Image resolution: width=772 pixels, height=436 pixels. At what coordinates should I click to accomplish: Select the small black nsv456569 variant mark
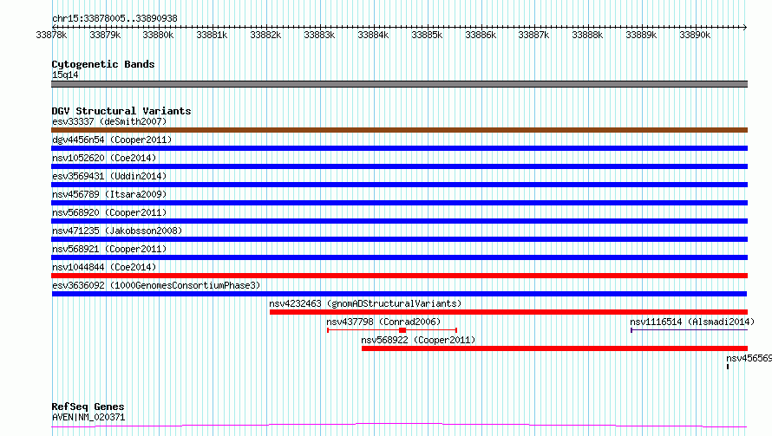728,367
